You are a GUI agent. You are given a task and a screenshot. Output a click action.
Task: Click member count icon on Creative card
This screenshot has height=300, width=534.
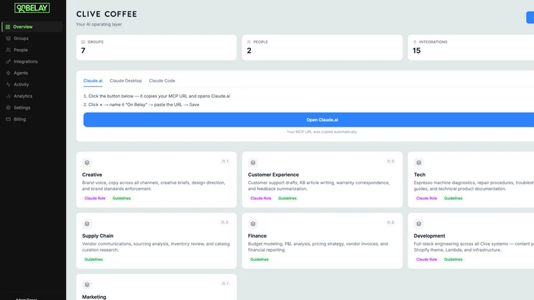coord(224,161)
